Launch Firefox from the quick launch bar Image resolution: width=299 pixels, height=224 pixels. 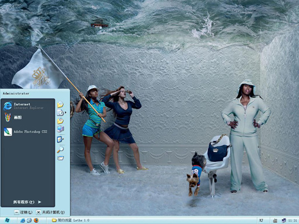[x=36, y=220]
